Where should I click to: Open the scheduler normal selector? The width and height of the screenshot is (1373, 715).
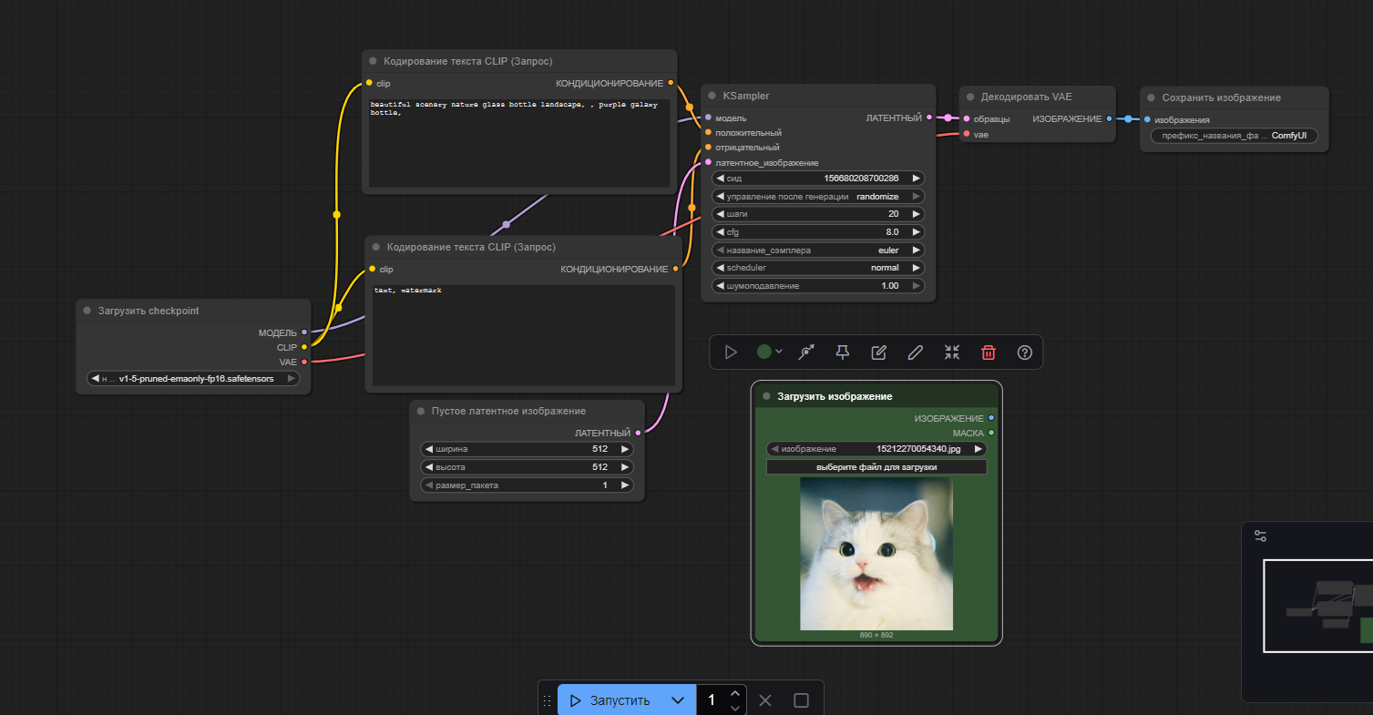pyautogui.click(x=818, y=268)
